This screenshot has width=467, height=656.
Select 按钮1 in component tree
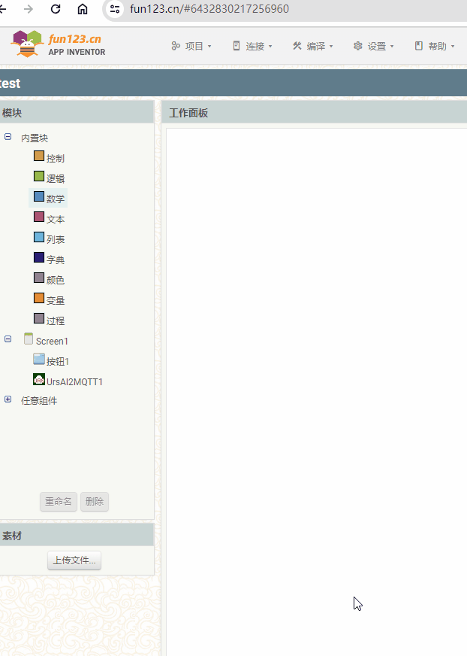coord(58,361)
